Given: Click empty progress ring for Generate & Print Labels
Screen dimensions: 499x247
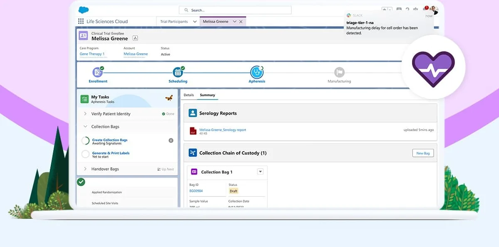Looking at the screenshot, I should (x=86, y=154).
